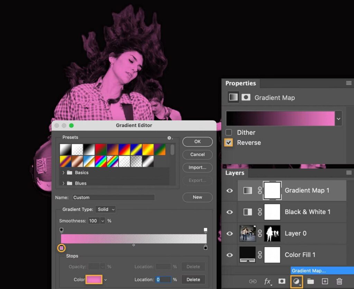Expand the Basics presets folder
Image resolution: width=354 pixels, height=289 pixels.
coord(63,173)
